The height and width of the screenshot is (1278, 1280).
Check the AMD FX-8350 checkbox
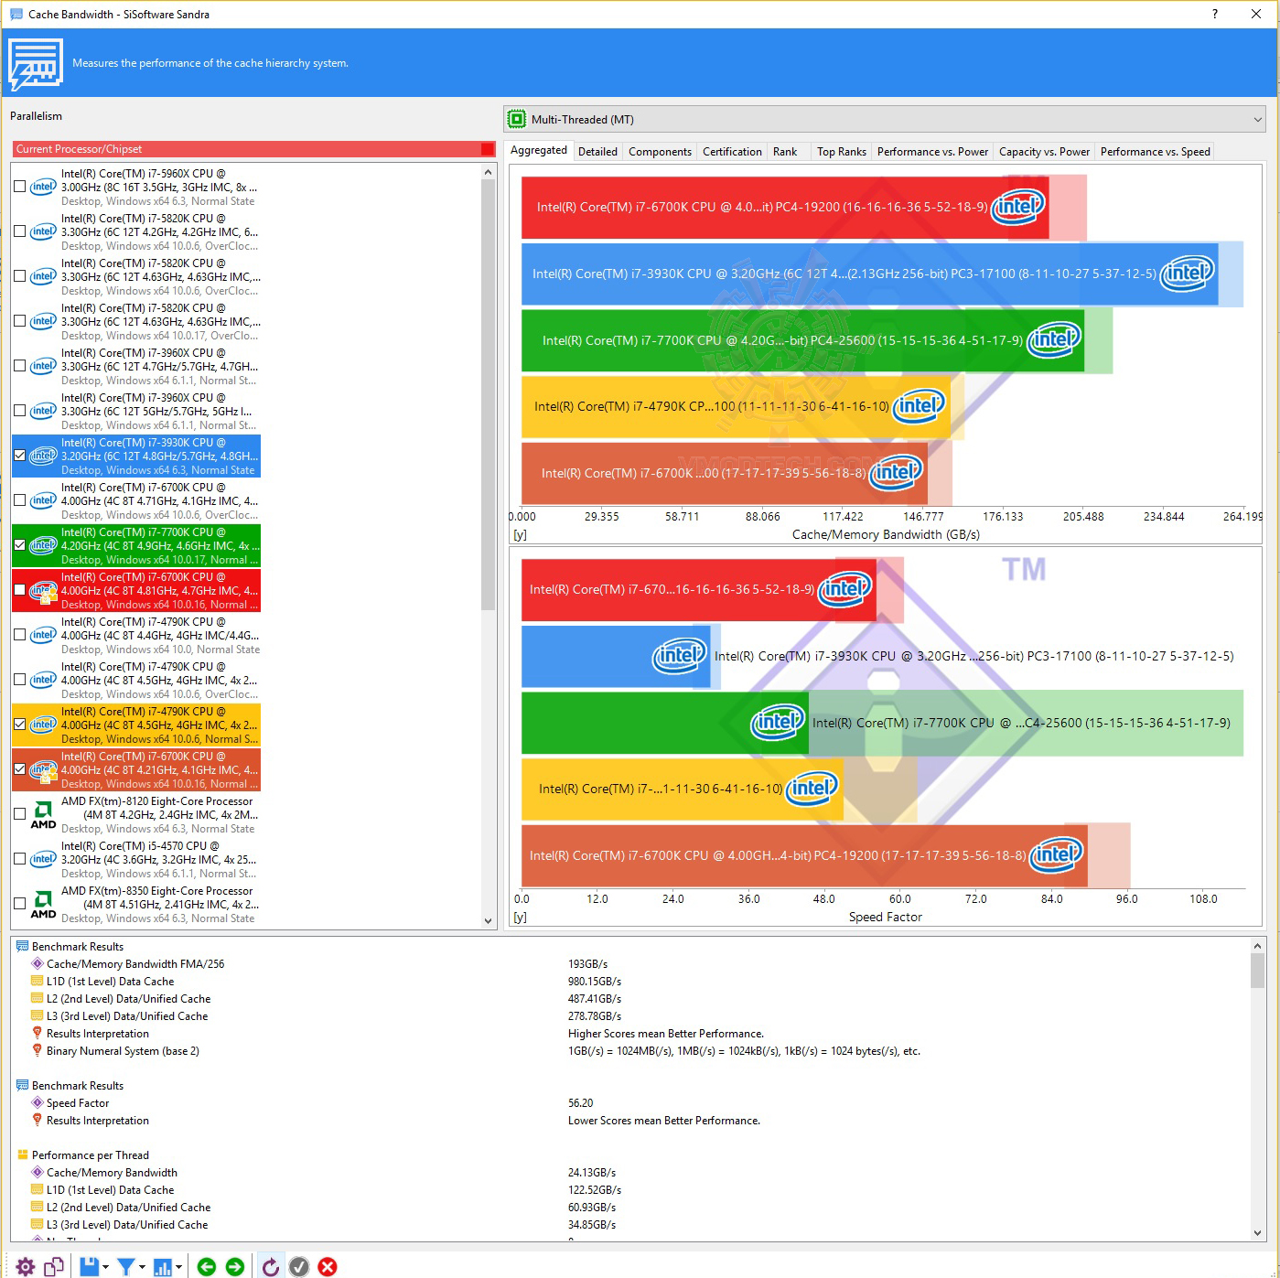coord(19,904)
